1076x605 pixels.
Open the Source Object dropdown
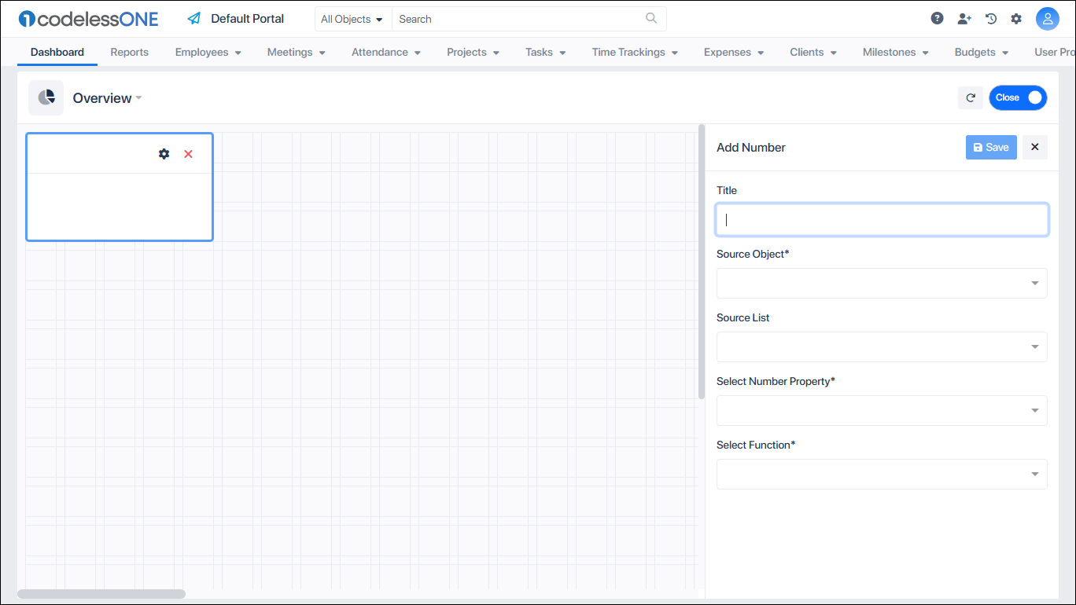click(881, 283)
